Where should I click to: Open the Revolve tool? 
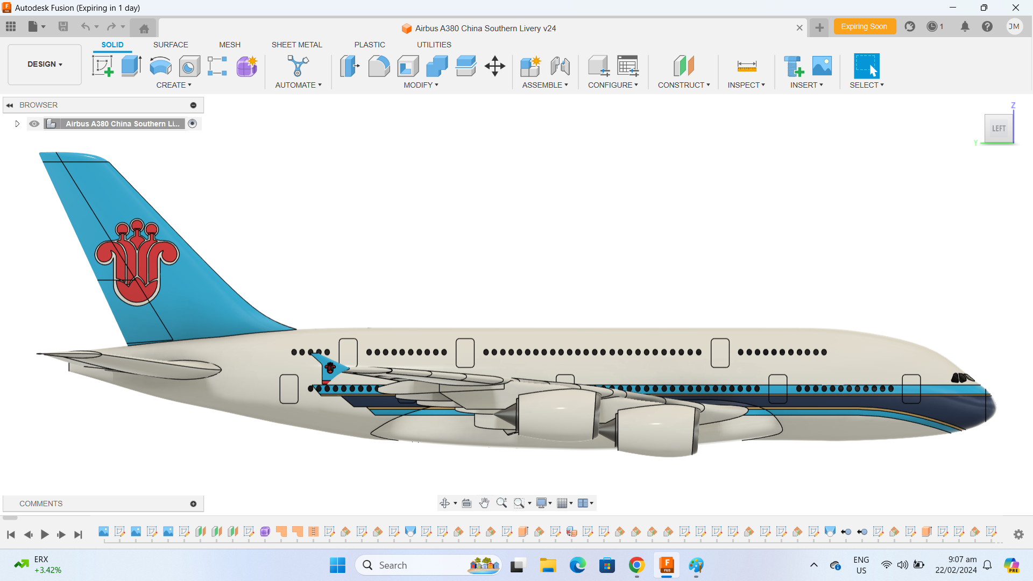pos(160,65)
